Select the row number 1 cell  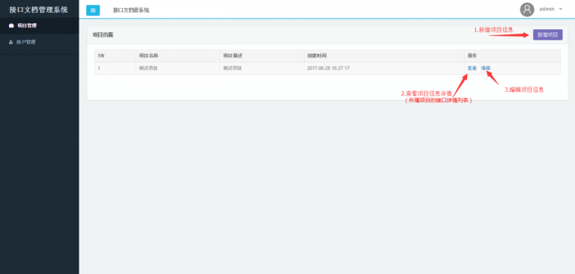(x=115, y=69)
